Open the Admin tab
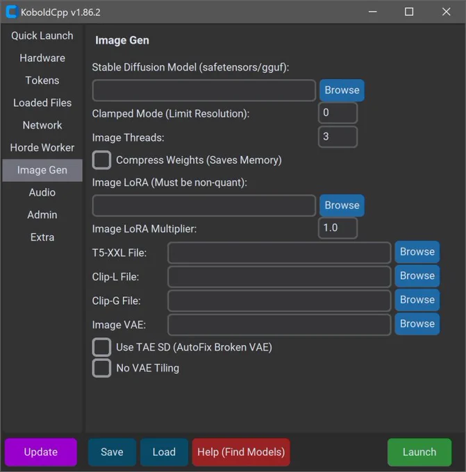466x472 pixels. click(x=42, y=214)
